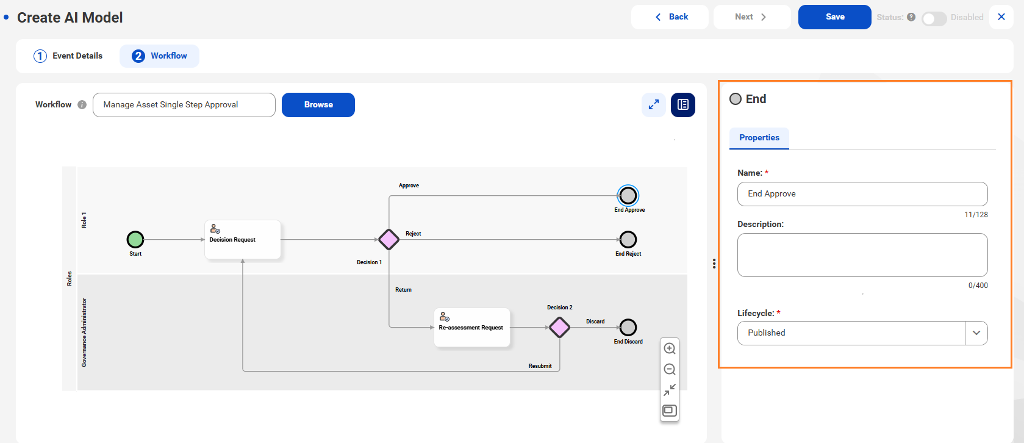Save the AI model
The width and height of the screenshot is (1024, 443).
835,17
